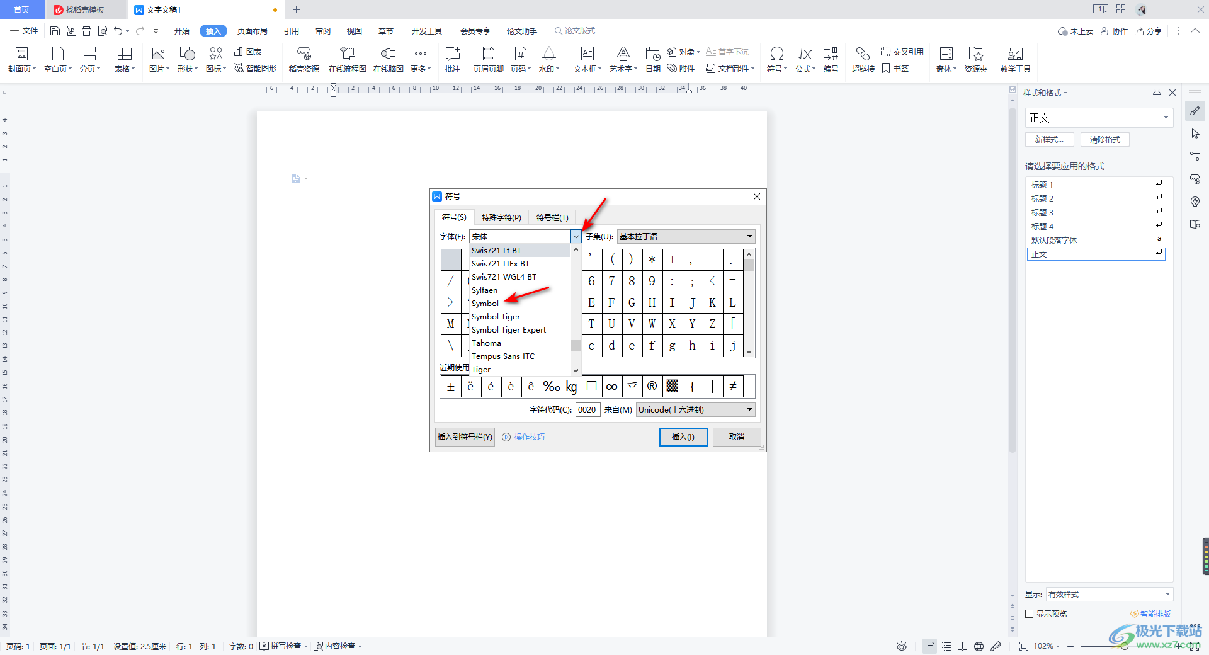Insert page number (页码)
1209x655 pixels.
521,60
